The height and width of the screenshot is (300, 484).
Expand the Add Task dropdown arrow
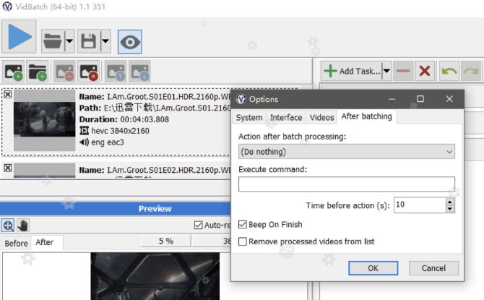click(x=386, y=71)
